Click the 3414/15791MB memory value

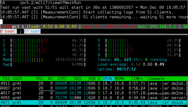pyautogui.click(x=70, y=60)
